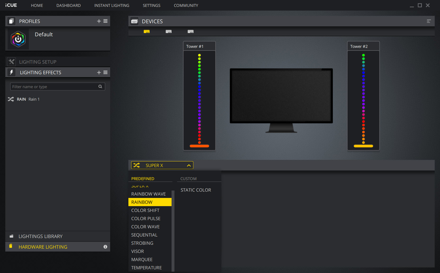Choose the highlighted RAINBOW effect

tap(150, 202)
